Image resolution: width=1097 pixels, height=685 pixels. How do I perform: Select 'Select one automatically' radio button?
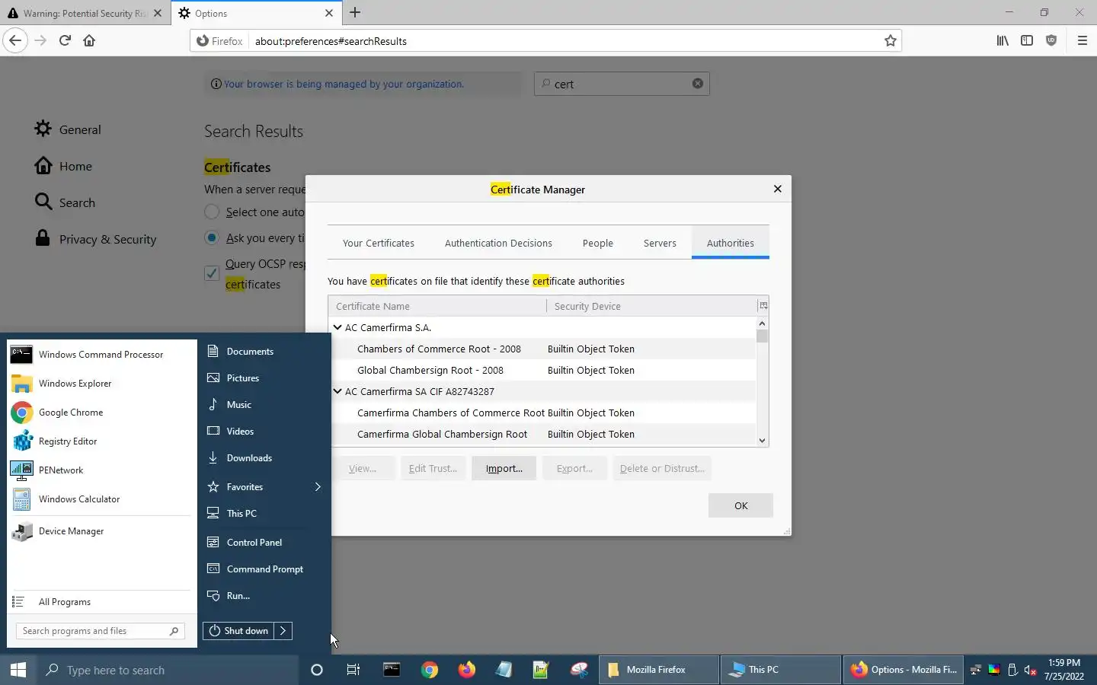pos(212,212)
